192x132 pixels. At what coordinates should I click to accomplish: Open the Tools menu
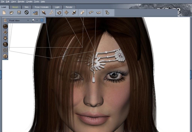tap(37, 2)
